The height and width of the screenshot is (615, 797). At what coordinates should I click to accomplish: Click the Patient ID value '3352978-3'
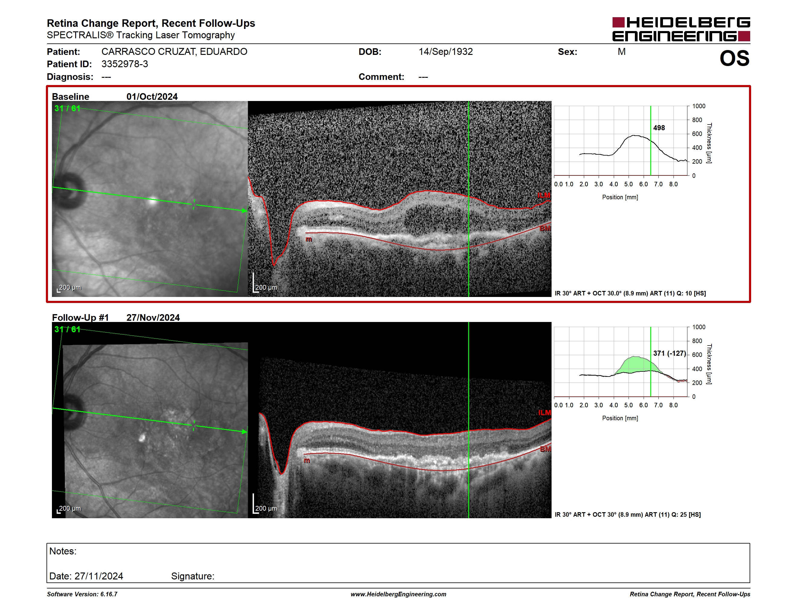coord(125,64)
